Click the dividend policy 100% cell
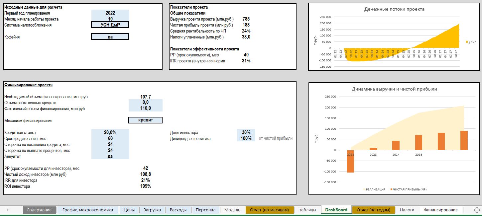Screen dimensions: 482x216 pos(246,138)
